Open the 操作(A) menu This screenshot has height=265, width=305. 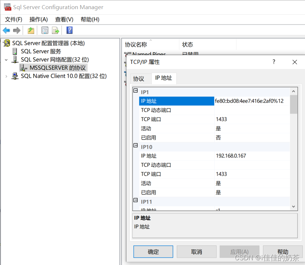click(38, 19)
